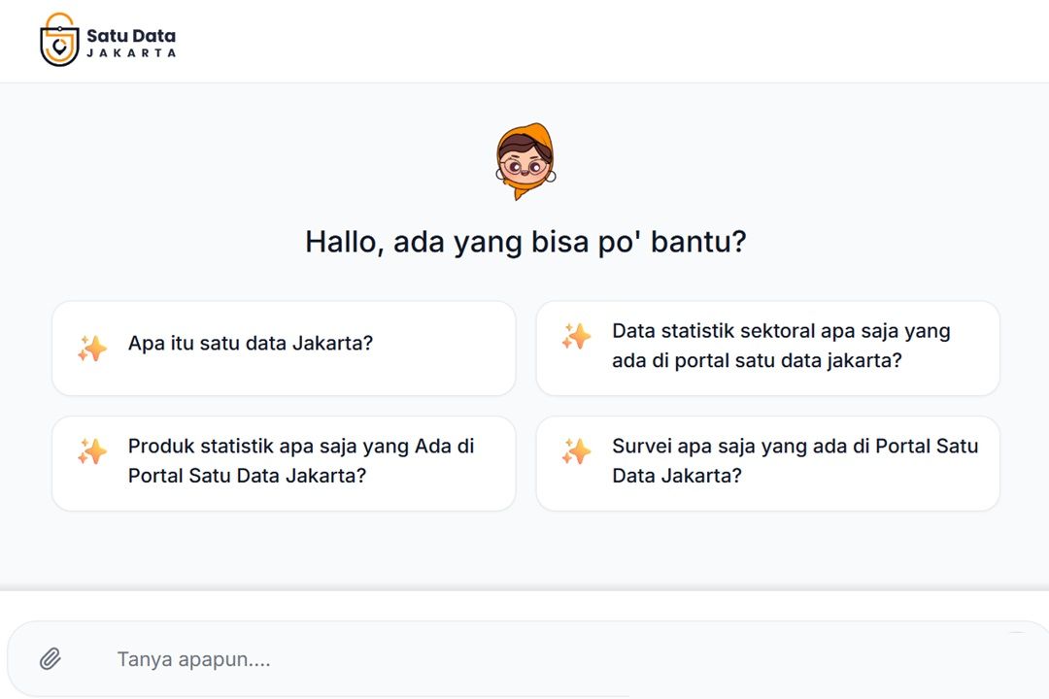This screenshot has height=699, width=1049.
Task: Click the 'Hallo, ada yang bisa po' bantu?' heading
Action: [525, 242]
